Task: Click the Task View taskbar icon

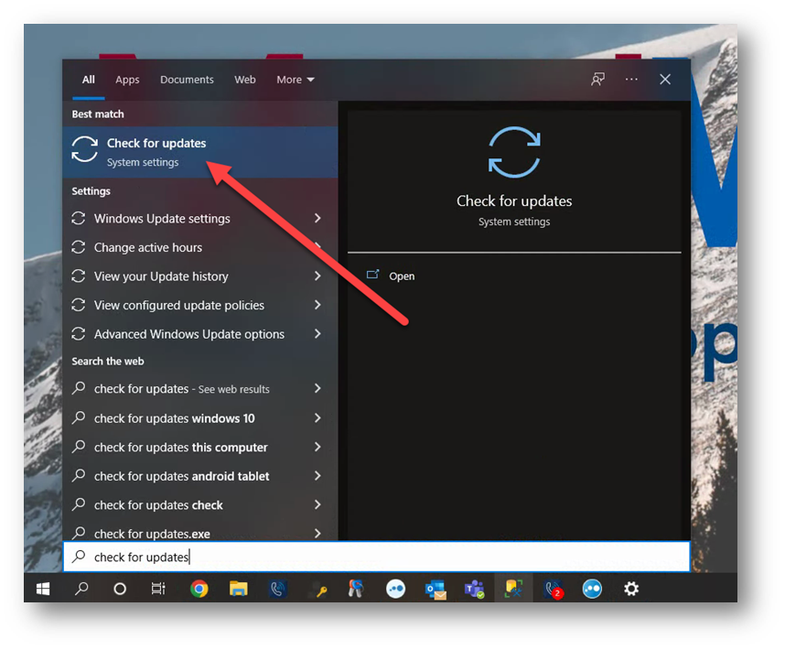Action: (x=159, y=590)
